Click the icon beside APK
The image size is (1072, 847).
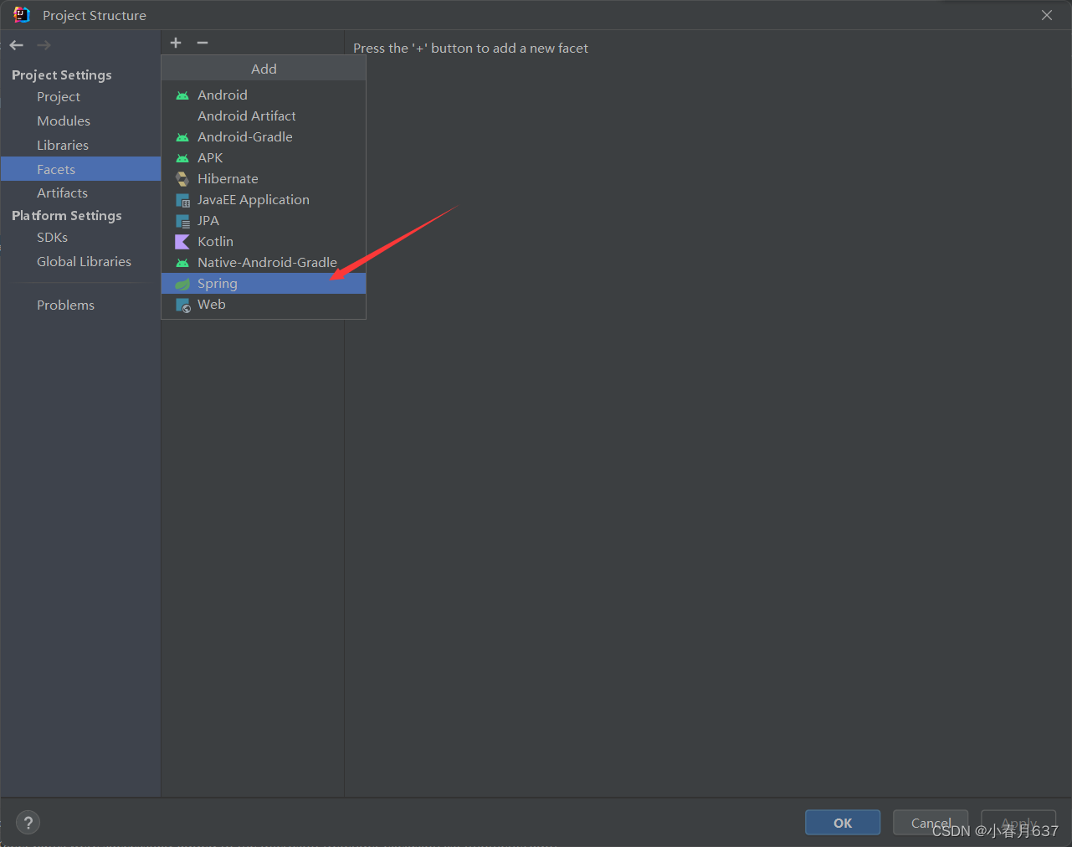click(x=182, y=158)
